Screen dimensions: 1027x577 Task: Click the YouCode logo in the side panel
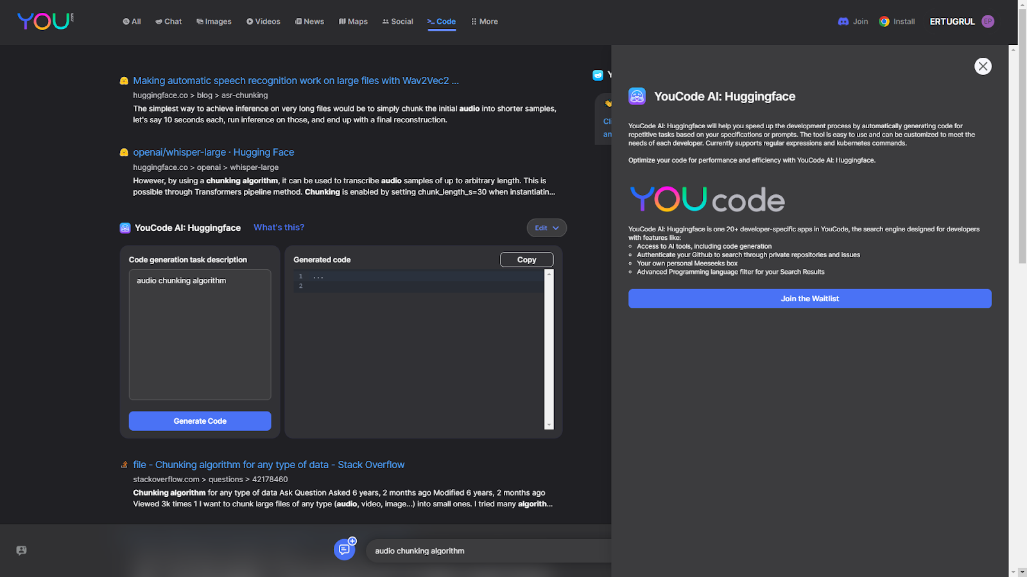(x=706, y=199)
